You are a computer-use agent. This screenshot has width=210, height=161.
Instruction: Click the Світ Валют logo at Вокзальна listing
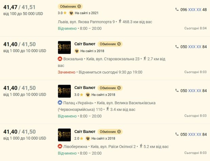click(x=64, y=47)
